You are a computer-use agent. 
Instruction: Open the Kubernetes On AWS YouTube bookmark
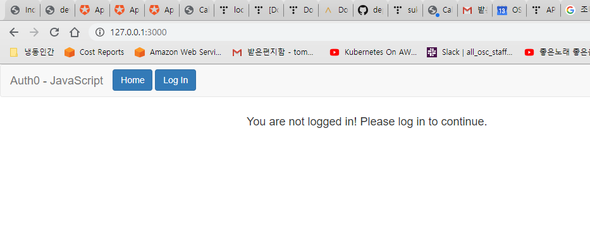tap(373, 52)
